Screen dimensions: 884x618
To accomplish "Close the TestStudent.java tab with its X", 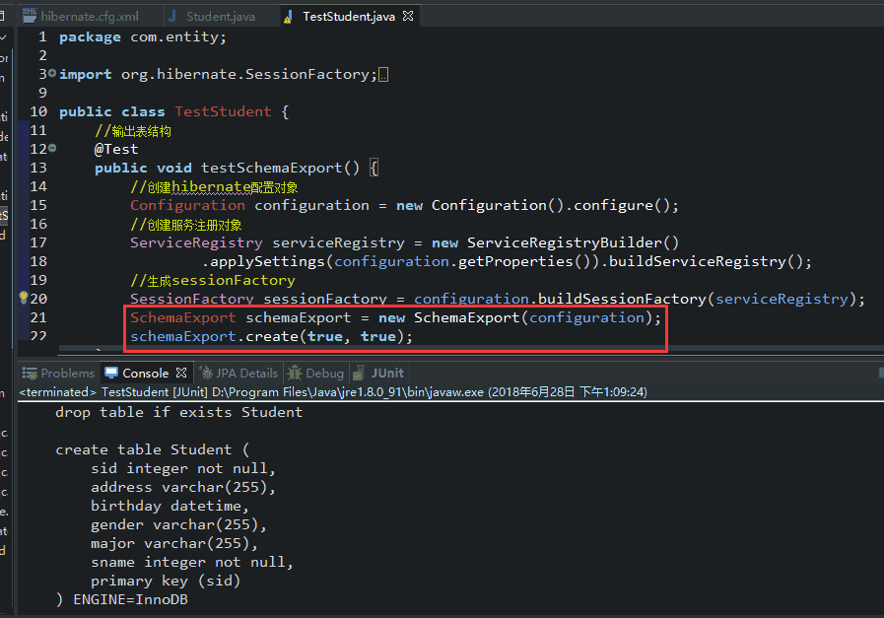I will point(409,17).
